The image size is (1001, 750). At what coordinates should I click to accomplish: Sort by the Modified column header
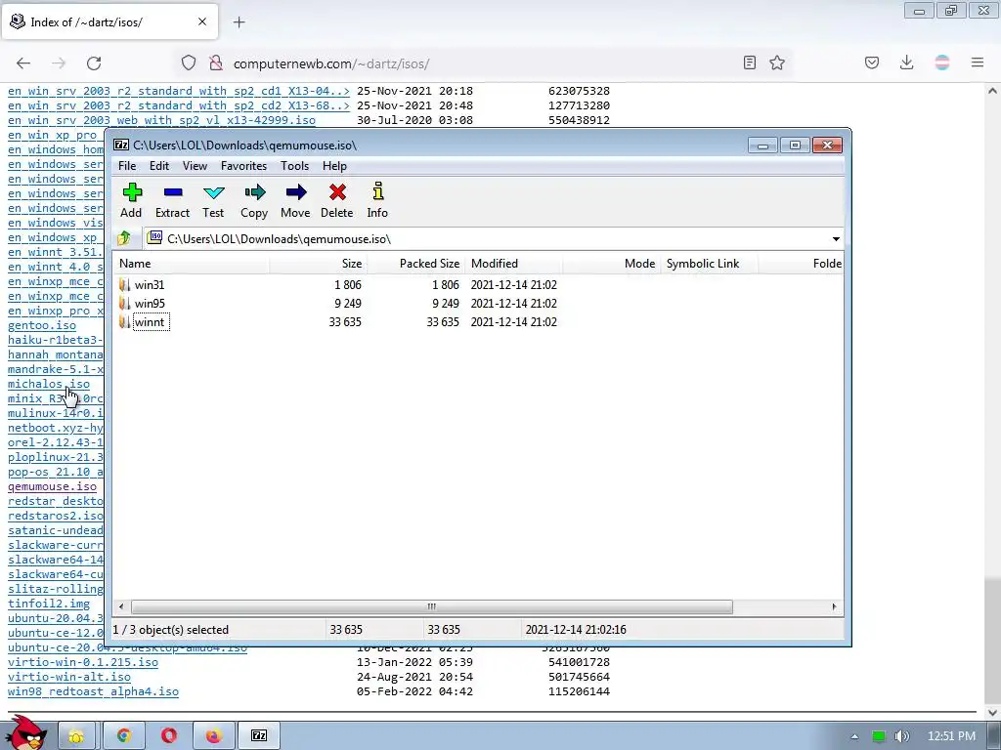pyautogui.click(x=514, y=264)
